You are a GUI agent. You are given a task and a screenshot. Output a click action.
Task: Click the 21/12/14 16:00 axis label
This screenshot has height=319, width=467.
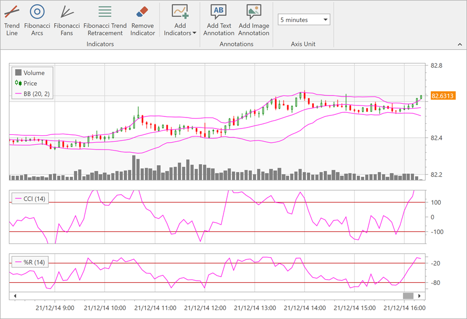[404, 308]
